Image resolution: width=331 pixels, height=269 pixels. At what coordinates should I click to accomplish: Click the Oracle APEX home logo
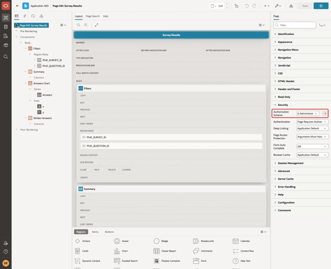6,6
